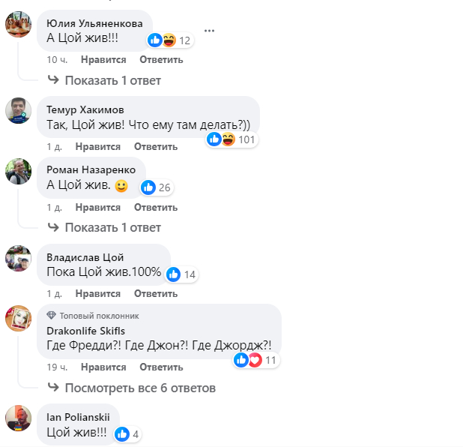
Task: Toggle Нравится on Владислав Цой's comment
Action: 97,293
